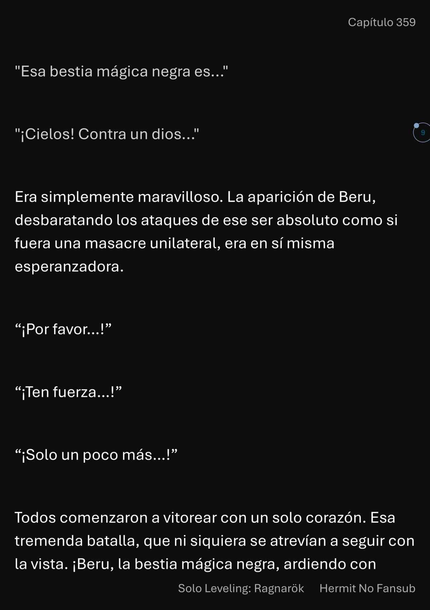Viewport: 430px width, 610px height.
Task: Click the Hermit No Fansub footer credit
Action: (x=367, y=588)
